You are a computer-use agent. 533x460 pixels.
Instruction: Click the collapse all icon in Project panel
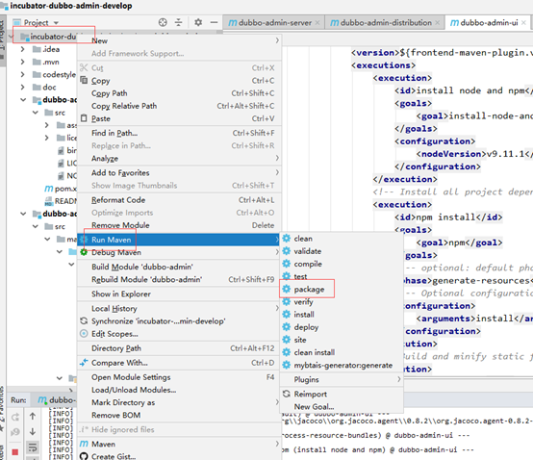point(178,22)
